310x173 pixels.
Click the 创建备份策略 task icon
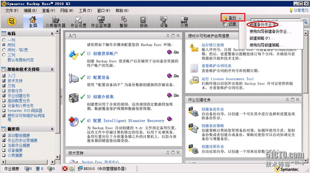click(x=193, y=128)
